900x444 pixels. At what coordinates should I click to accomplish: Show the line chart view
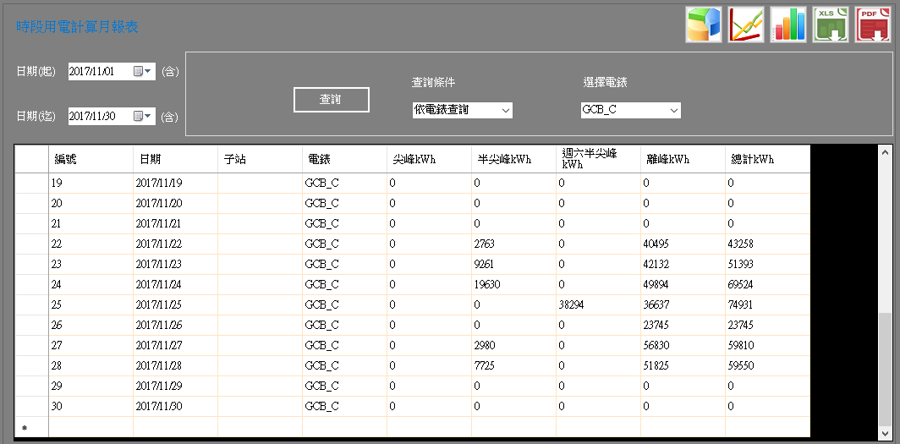(746, 25)
